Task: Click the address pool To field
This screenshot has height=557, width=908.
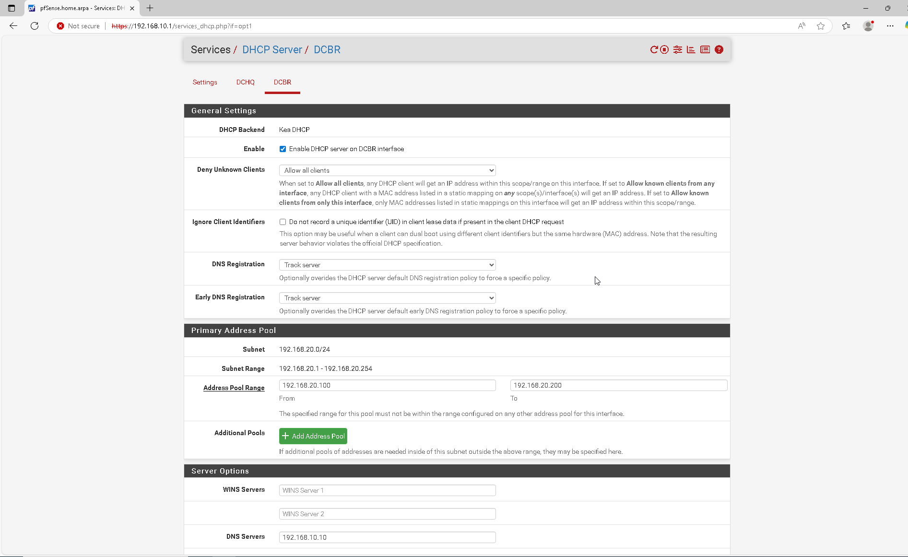Action: click(619, 385)
